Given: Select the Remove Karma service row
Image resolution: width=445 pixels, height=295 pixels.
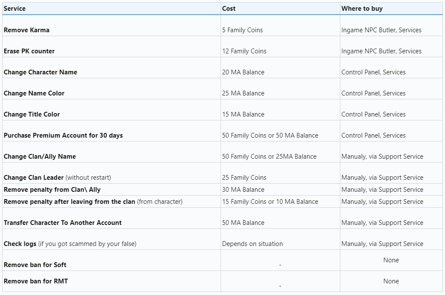Looking at the screenshot, I should (27, 30).
